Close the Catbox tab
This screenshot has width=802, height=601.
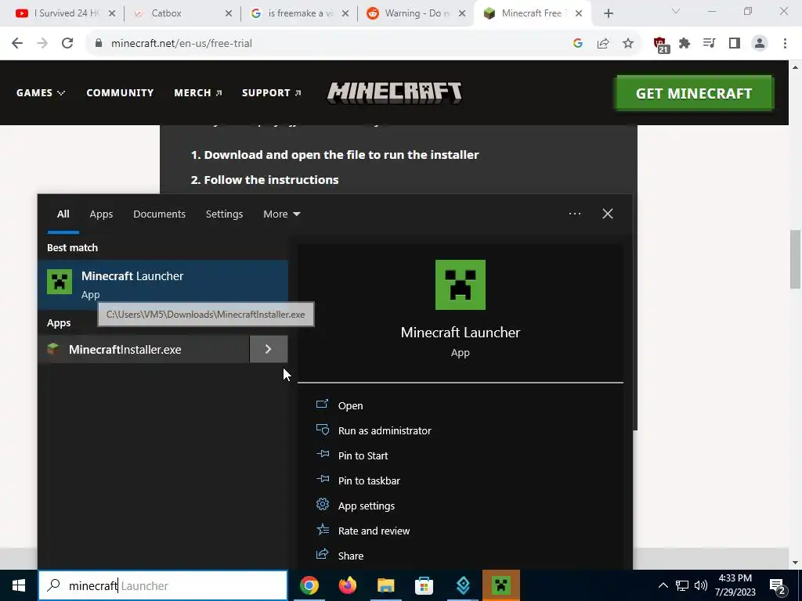pos(229,14)
